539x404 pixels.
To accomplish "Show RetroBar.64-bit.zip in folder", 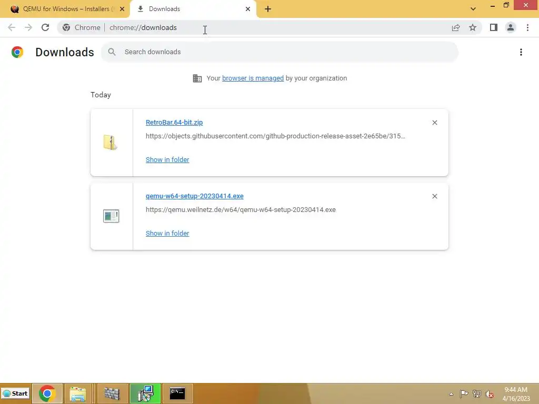I will click(x=167, y=160).
